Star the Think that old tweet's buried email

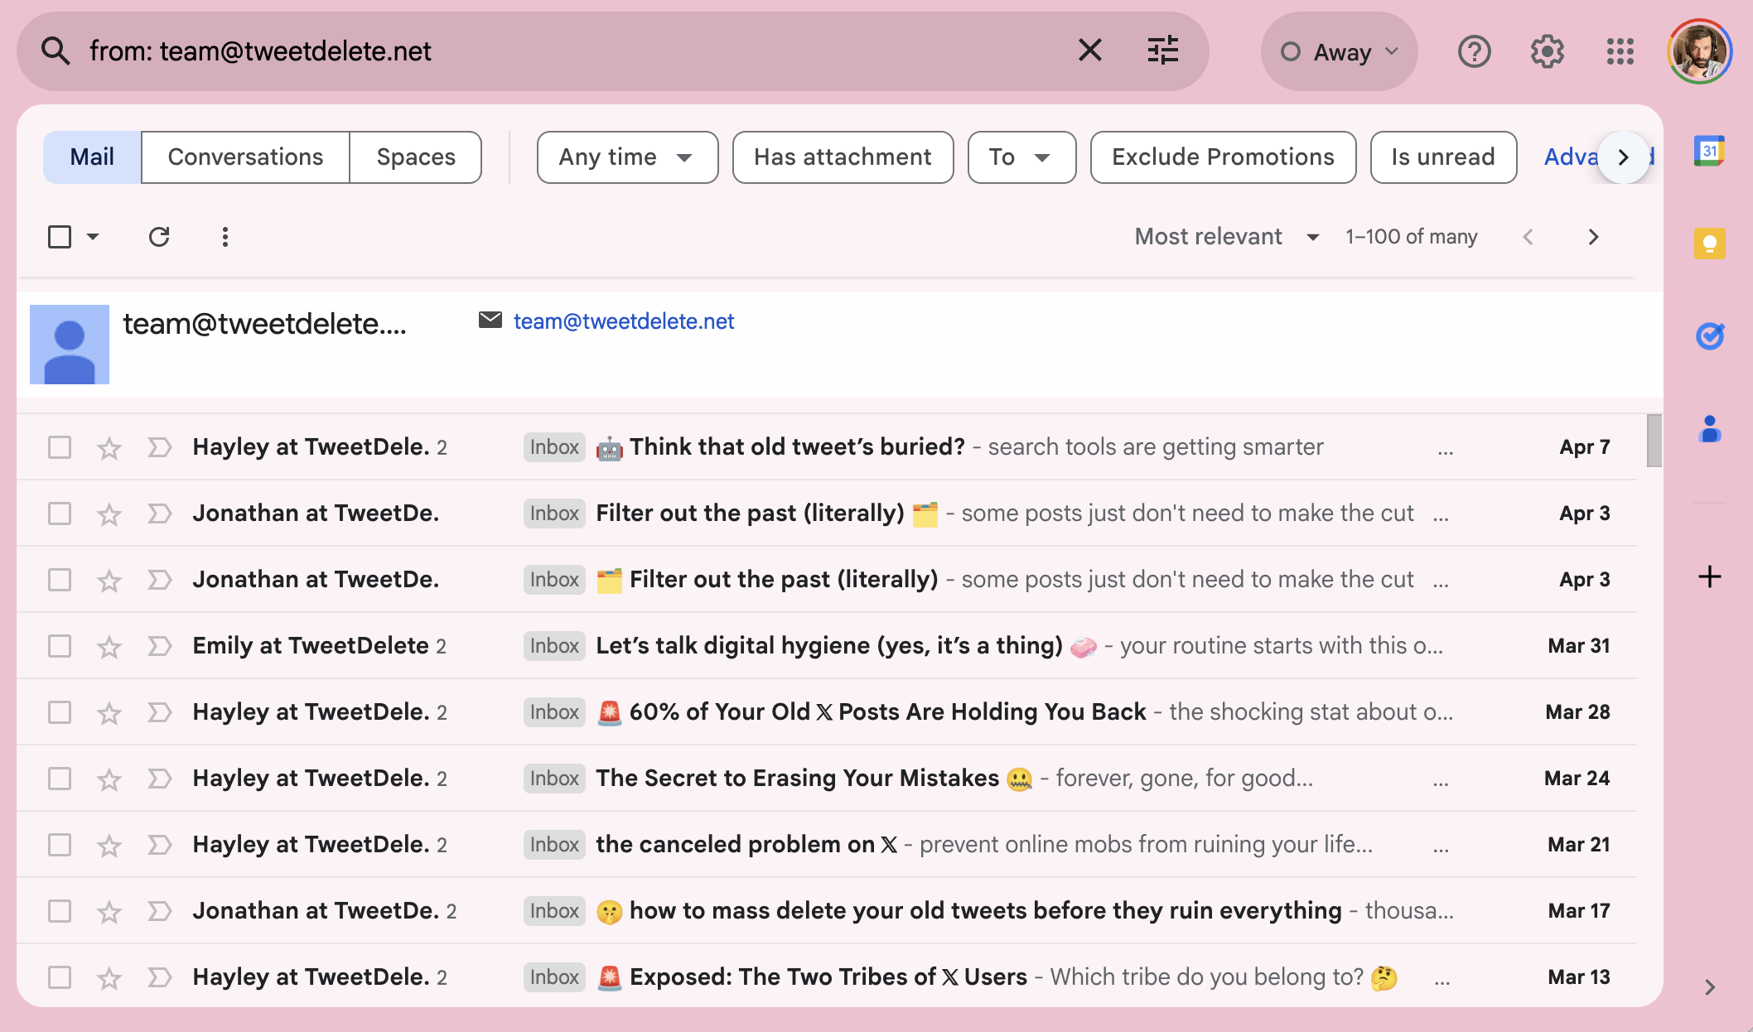point(109,448)
